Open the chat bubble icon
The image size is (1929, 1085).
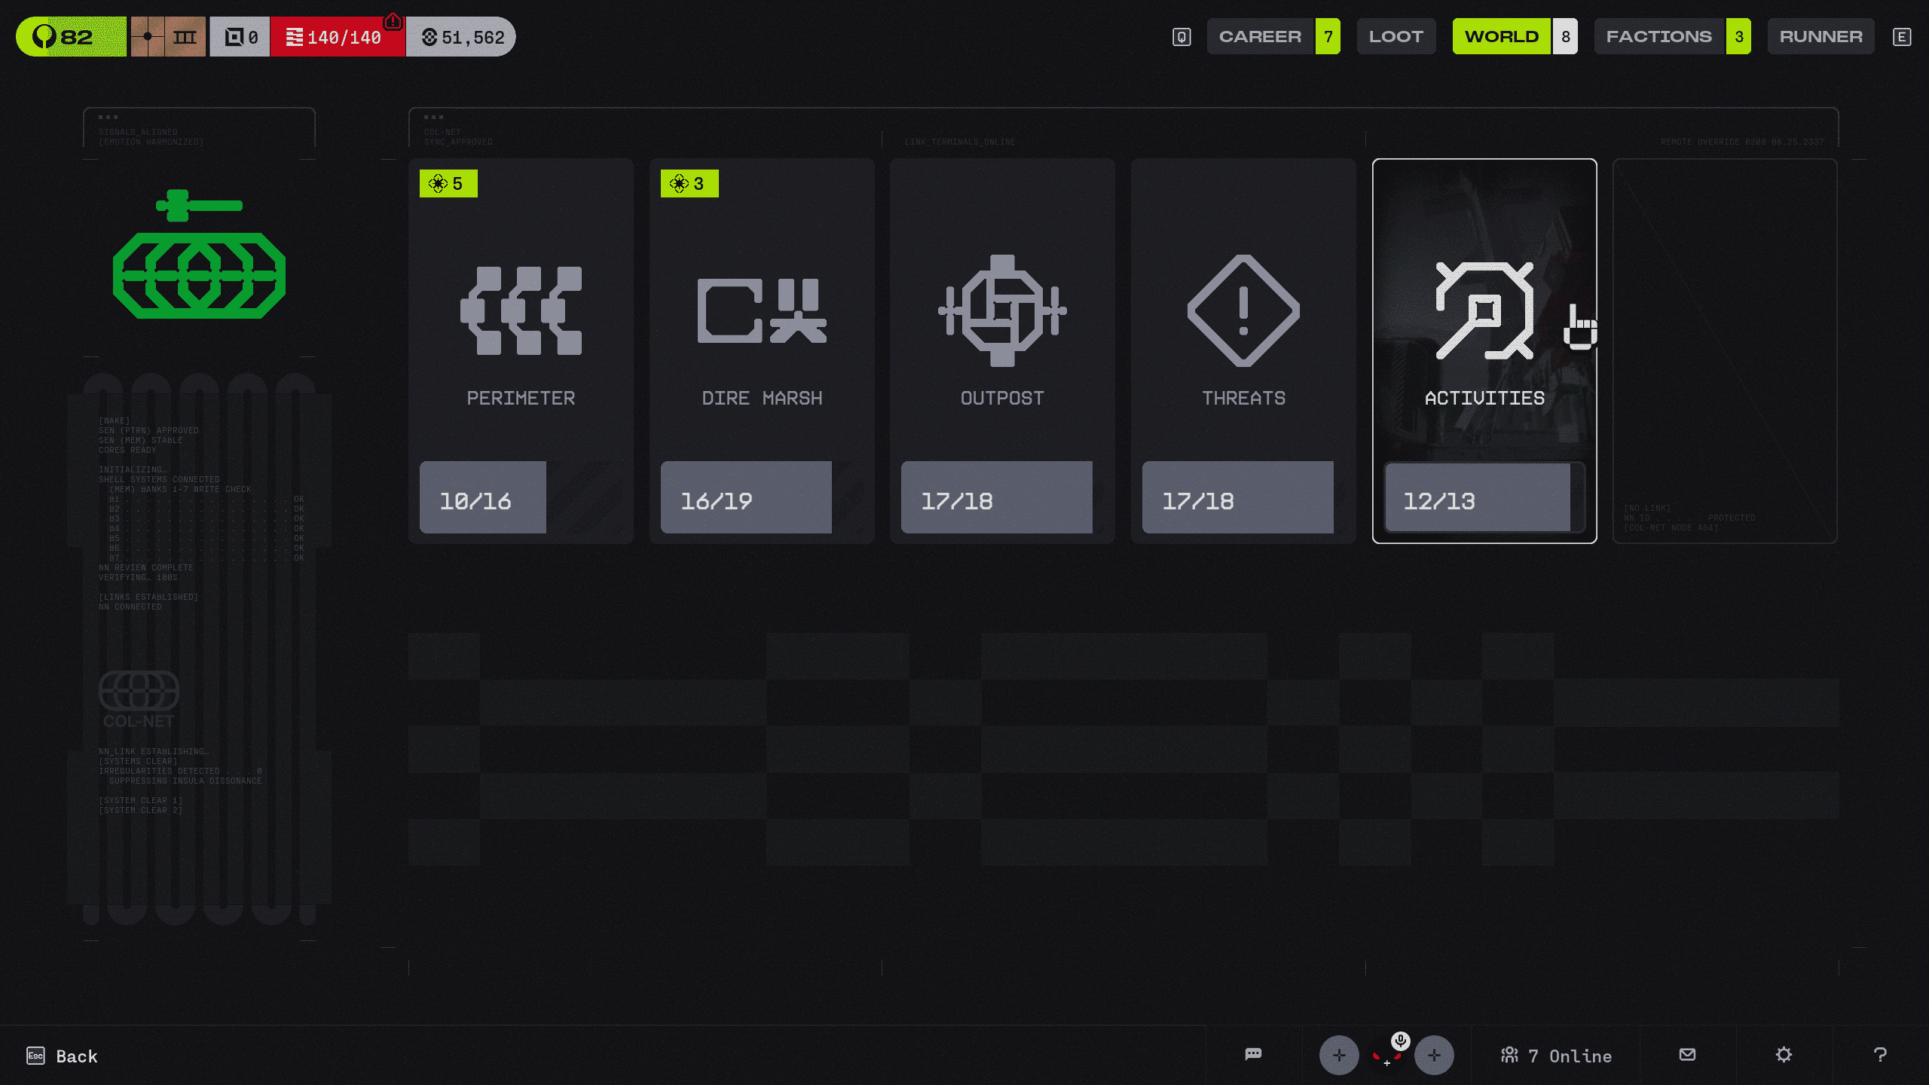[x=1253, y=1054]
